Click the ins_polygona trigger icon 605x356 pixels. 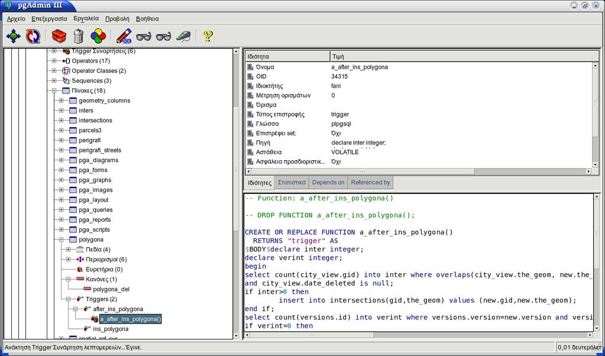87,329
